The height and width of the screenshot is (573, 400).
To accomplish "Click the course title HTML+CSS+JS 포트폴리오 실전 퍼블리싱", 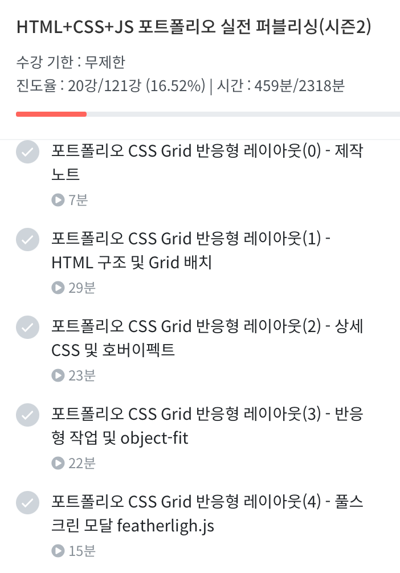I will click(x=194, y=27).
